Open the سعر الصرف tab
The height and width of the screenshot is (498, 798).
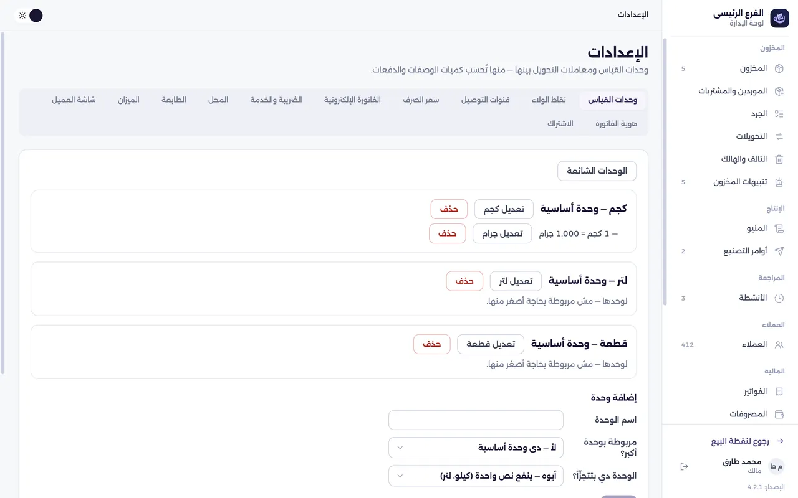[421, 100]
